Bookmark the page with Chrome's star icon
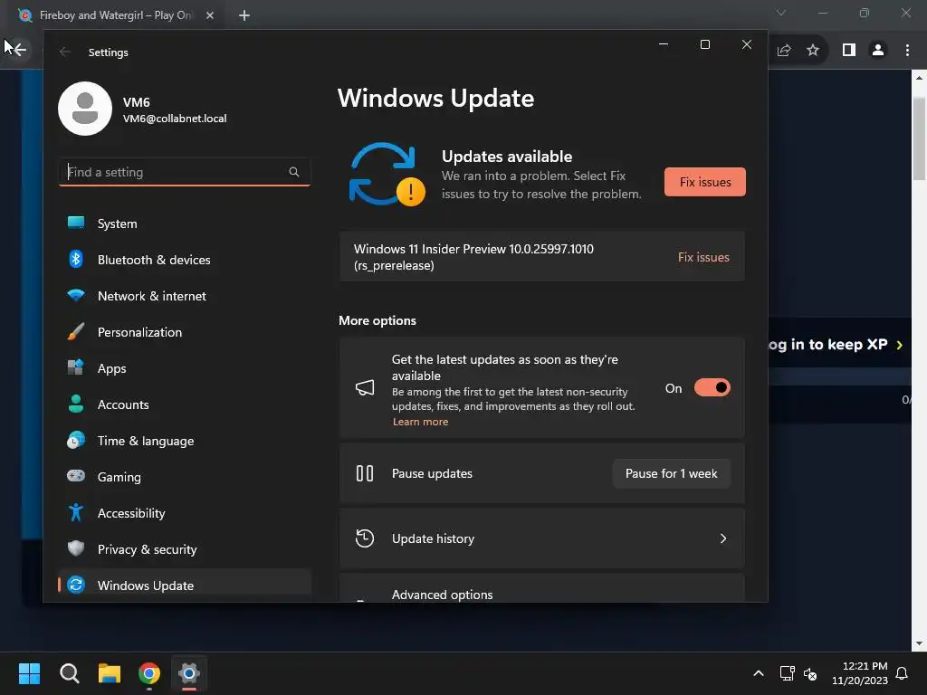The width and height of the screenshot is (927, 695). [813, 51]
